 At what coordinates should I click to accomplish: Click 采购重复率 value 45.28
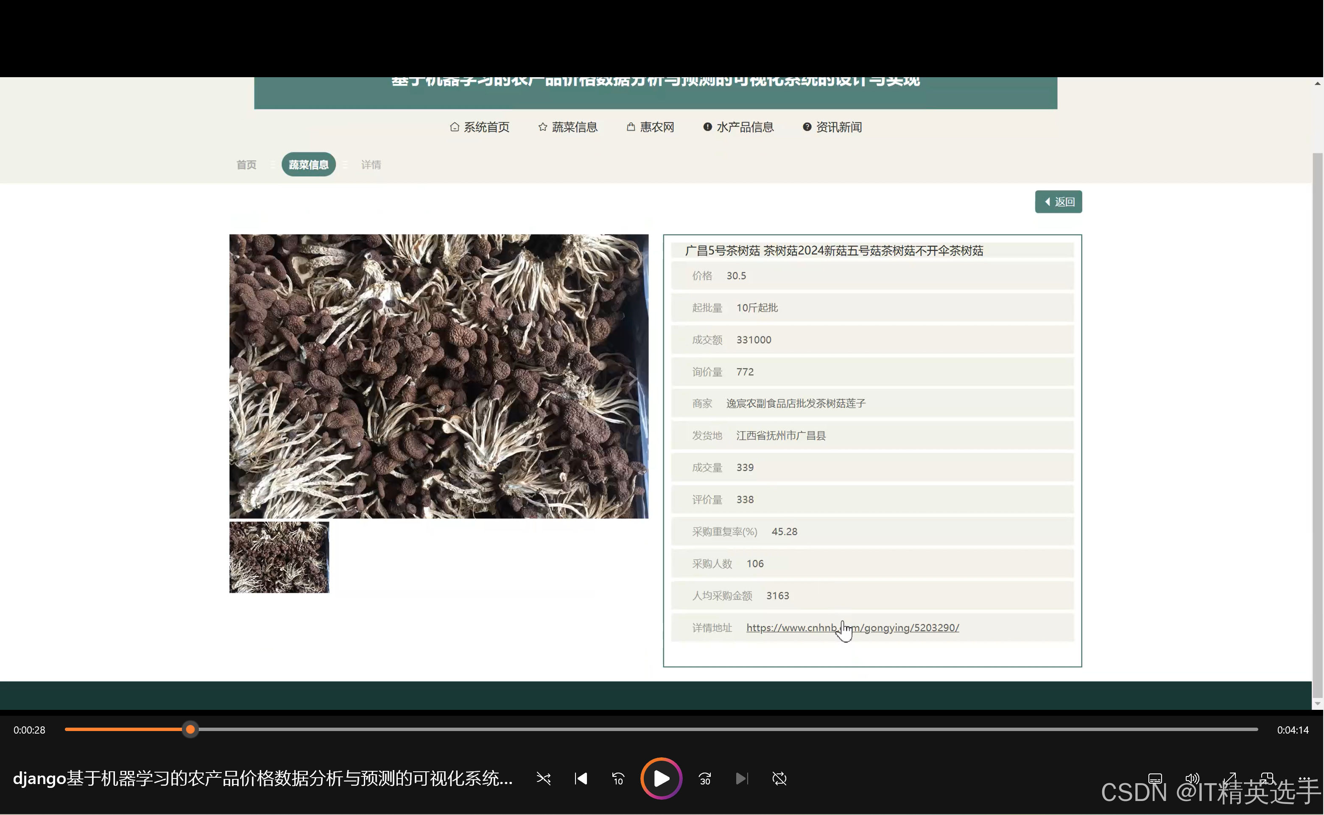(785, 531)
